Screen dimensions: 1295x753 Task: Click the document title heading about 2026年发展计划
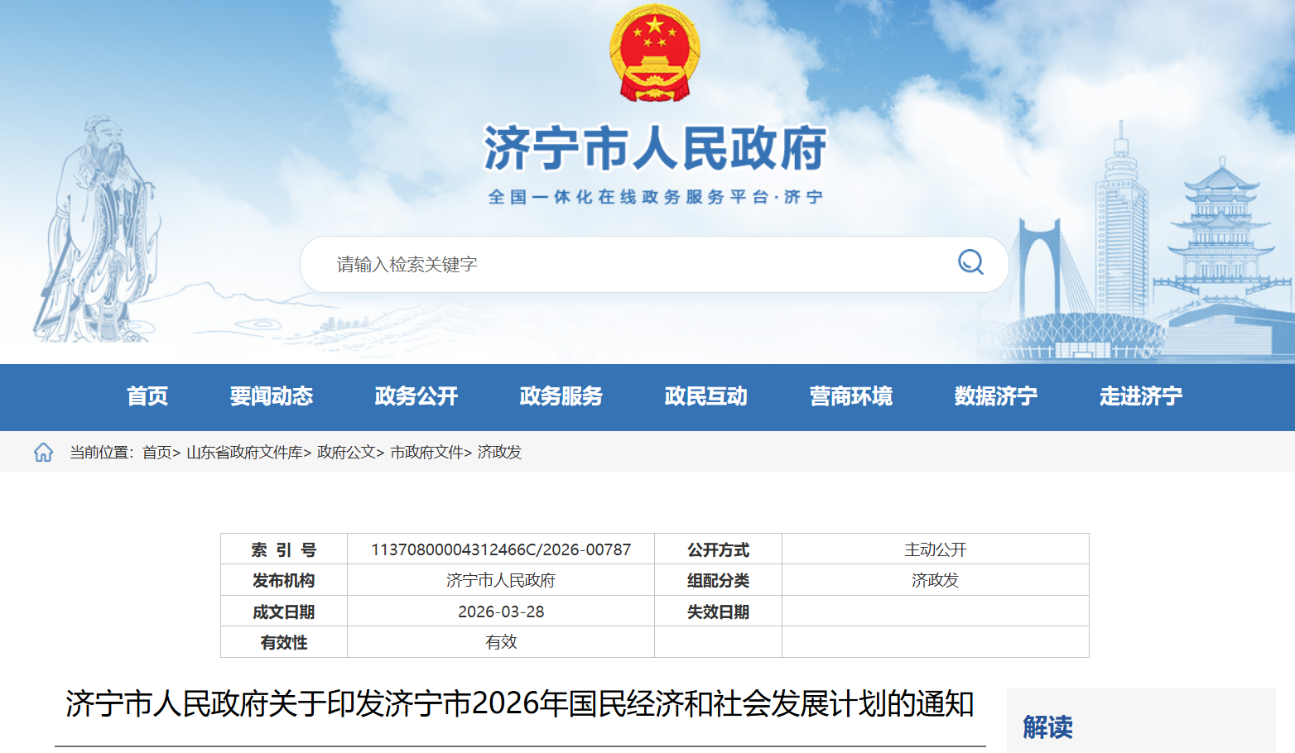[520, 704]
